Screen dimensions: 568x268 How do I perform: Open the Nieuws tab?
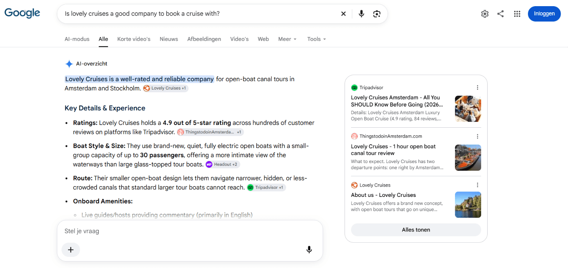[169, 39]
